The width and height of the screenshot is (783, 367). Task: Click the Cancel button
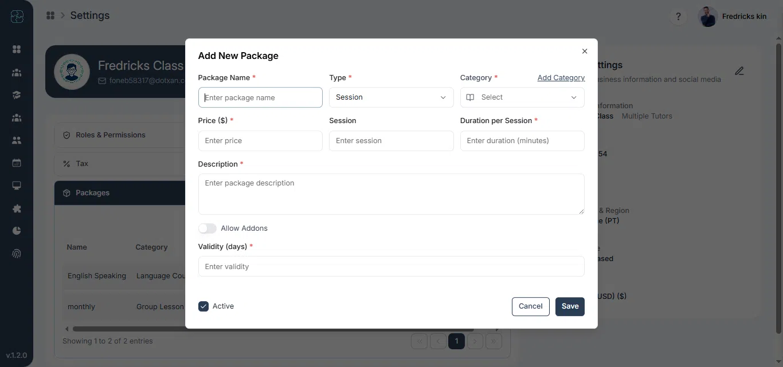coord(531,306)
